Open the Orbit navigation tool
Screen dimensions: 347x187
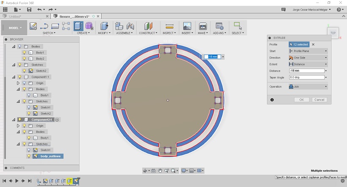(x=145, y=170)
